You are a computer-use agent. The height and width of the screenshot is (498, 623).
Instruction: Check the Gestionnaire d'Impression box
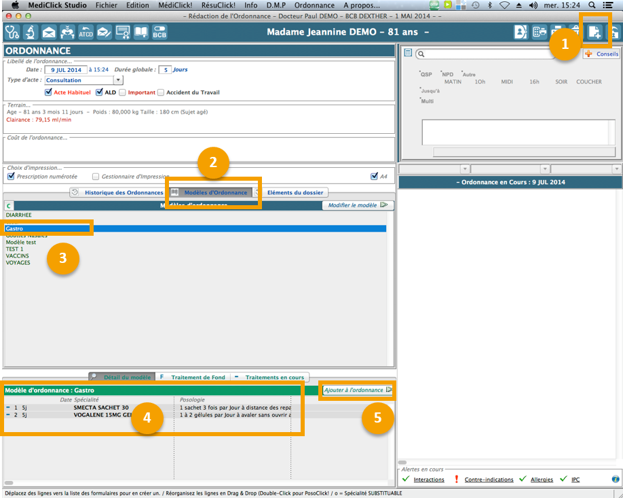tap(96, 177)
